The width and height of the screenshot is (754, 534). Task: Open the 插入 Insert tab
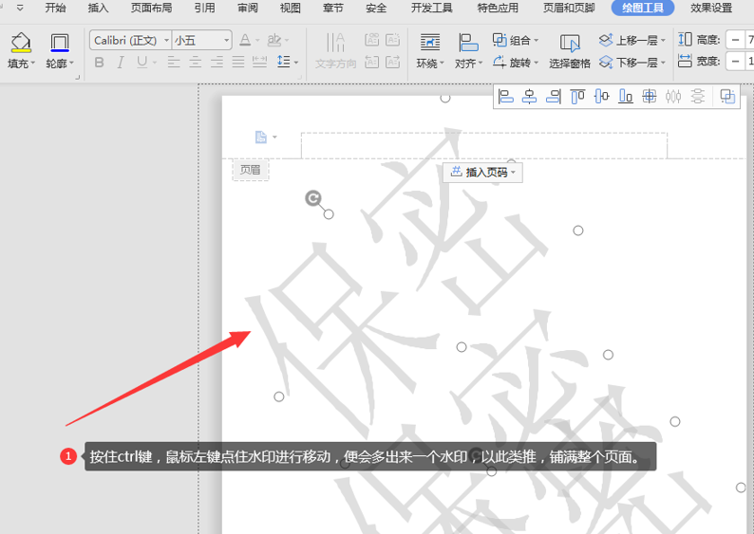pos(98,8)
